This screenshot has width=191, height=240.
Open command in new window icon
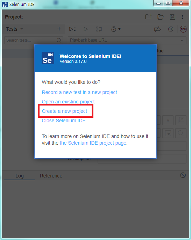(x=181, y=120)
